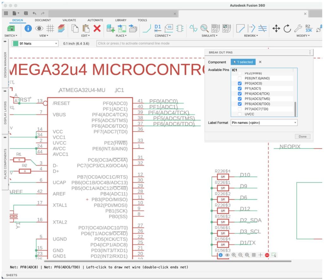
Task: Click the red stop icon in bottom toolbar
Action: point(267,255)
